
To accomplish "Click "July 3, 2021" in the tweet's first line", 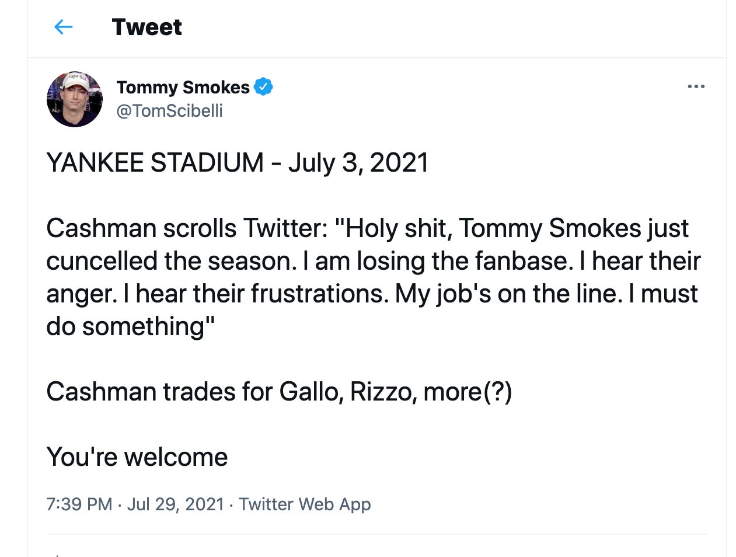I will (358, 162).
